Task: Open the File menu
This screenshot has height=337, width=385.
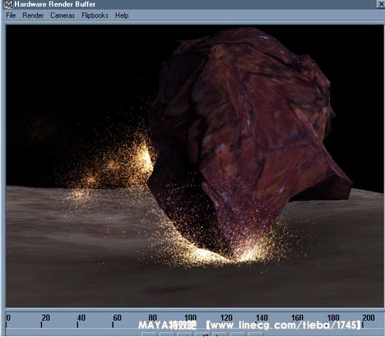Action: [11, 16]
